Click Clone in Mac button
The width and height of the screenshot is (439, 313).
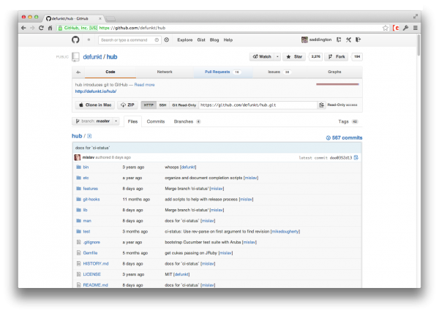(95, 105)
